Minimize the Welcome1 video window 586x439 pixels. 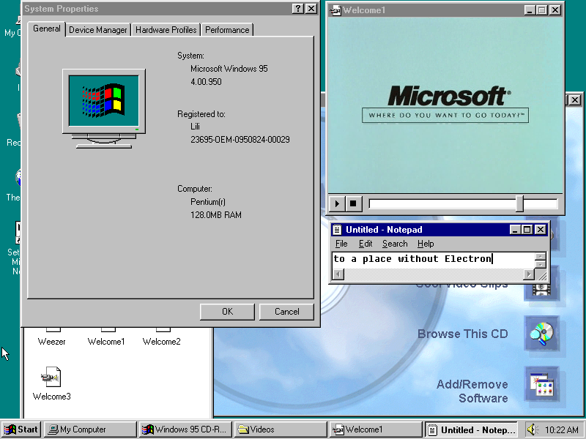(530, 10)
